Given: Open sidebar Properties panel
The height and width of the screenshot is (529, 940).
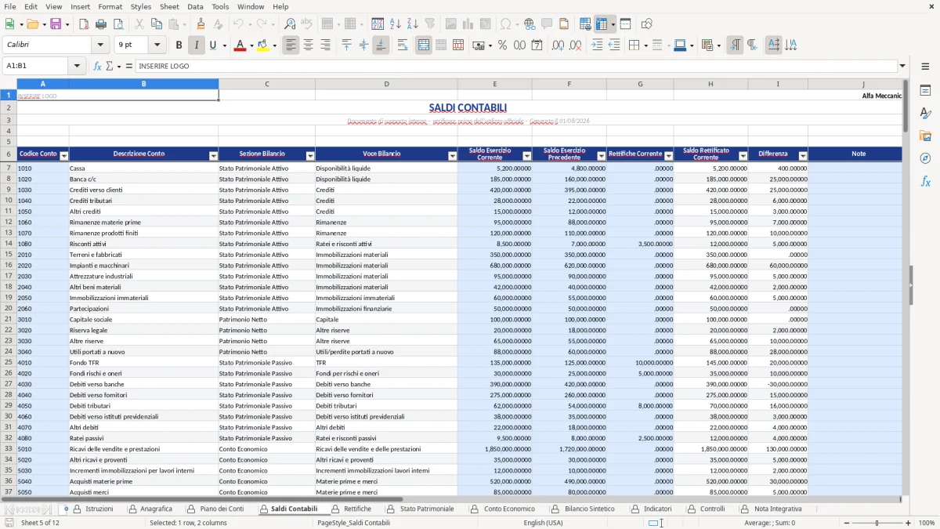Looking at the screenshot, I should pos(925,91).
